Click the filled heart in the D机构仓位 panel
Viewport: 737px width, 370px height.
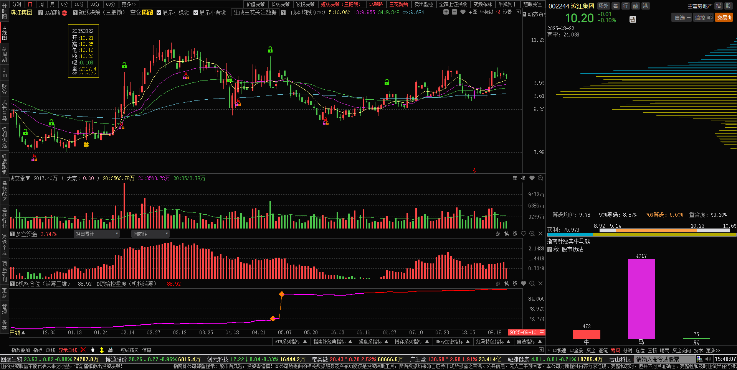pos(524,283)
